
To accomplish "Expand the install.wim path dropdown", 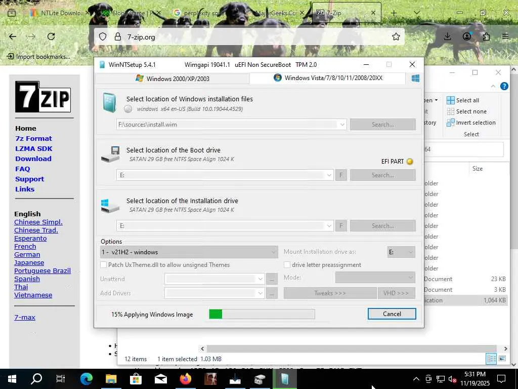I will click(x=342, y=125).
